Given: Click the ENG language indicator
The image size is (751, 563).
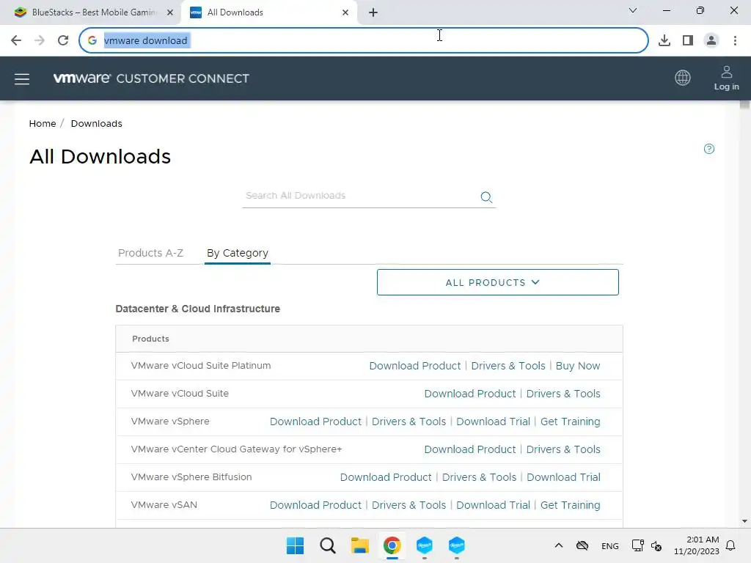Looking at the screenshot, I should (609, 545).
